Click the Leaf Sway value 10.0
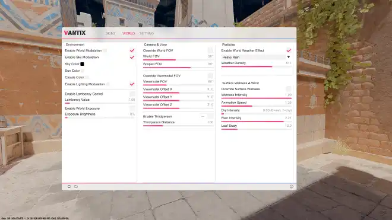The image size is (392, 220). tap(288, 126)
